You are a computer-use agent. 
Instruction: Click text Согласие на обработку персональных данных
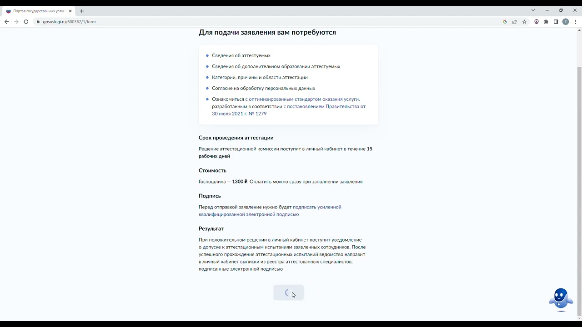click(263, 88)
